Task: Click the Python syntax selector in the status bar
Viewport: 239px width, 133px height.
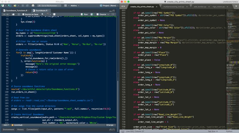Action: tap(229, 131)
